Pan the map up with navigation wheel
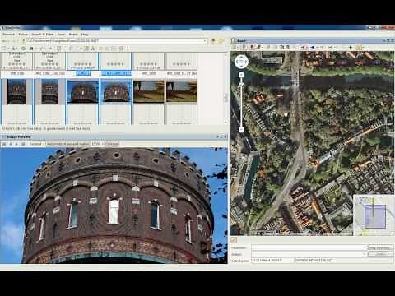The width and height of the screenshot is (395, 296). [x=241, y=57]
